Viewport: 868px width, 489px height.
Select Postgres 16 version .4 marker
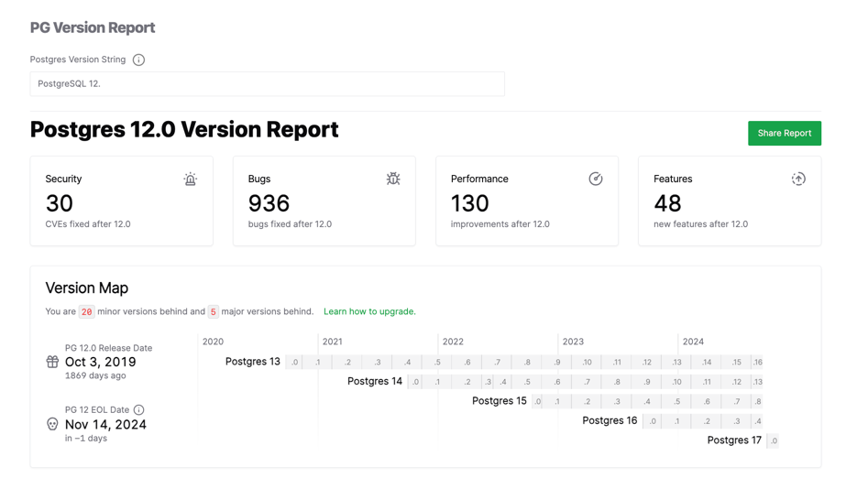pos(757,422)
